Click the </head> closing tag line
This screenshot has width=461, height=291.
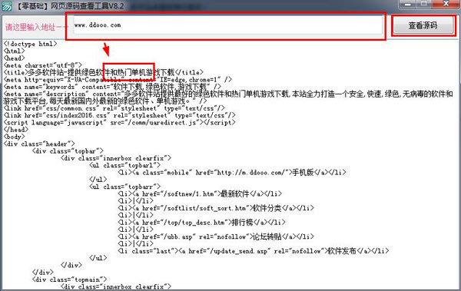pos(16,130)
